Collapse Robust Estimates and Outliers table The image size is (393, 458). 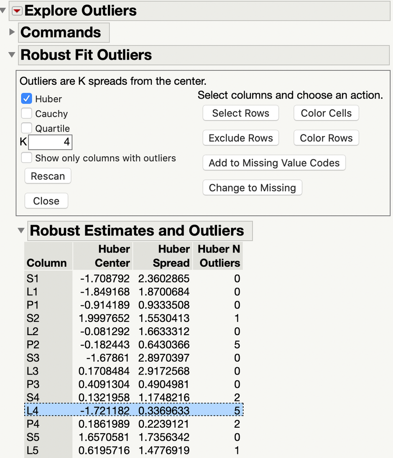pyautogui.click(x=21, y=231)
